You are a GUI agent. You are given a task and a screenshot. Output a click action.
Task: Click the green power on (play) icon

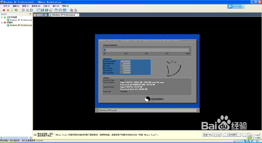(12, 10)
